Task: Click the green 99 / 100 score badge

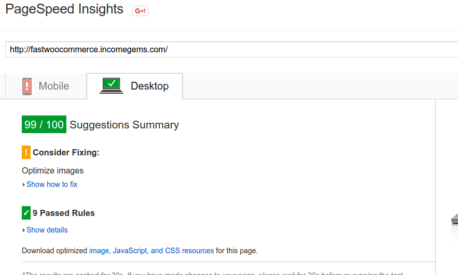Action: pos(44,124)
